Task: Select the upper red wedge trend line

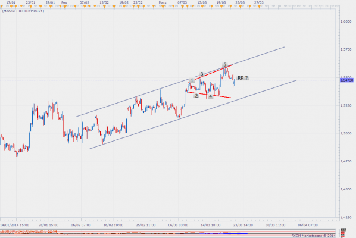Action: tap(214, 72)
